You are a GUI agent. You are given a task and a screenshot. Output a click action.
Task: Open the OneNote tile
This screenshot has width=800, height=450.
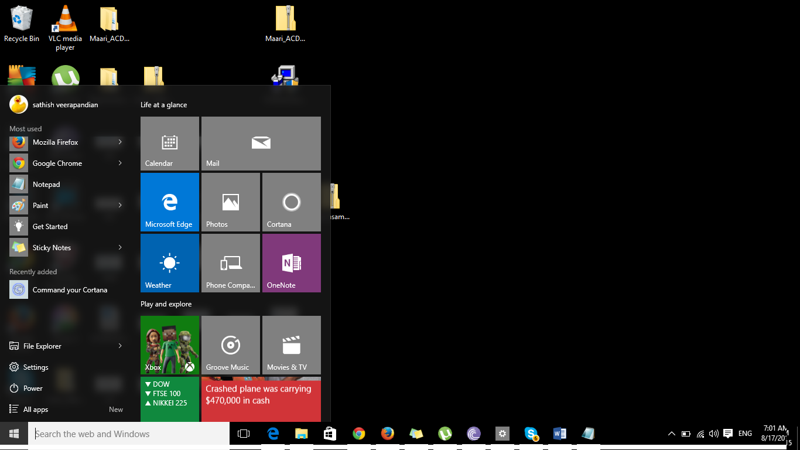(x=291, y=263)
